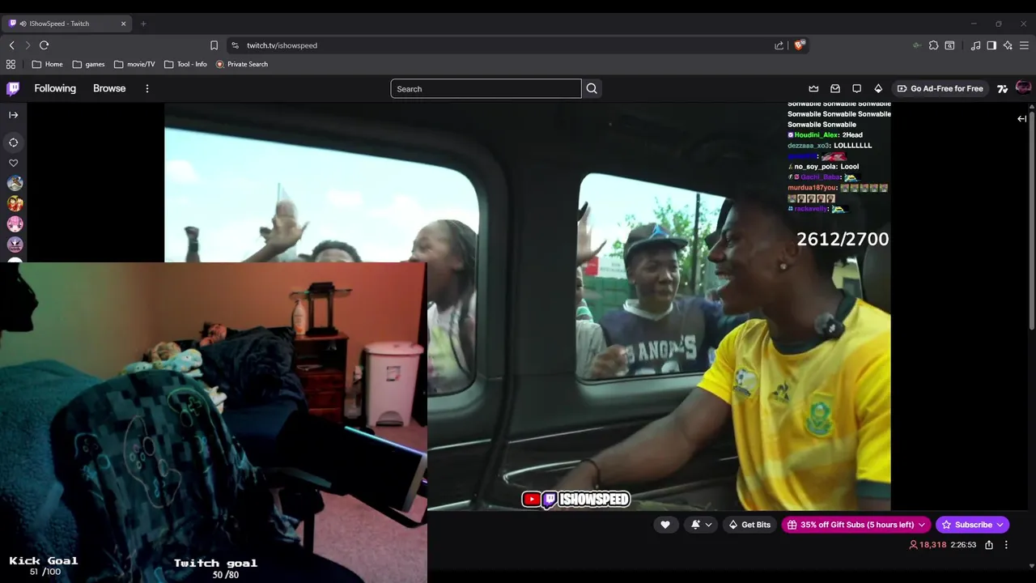Open the media control music note icon
This screenshot has height=583, width=1036.
(x=975, y=45)
